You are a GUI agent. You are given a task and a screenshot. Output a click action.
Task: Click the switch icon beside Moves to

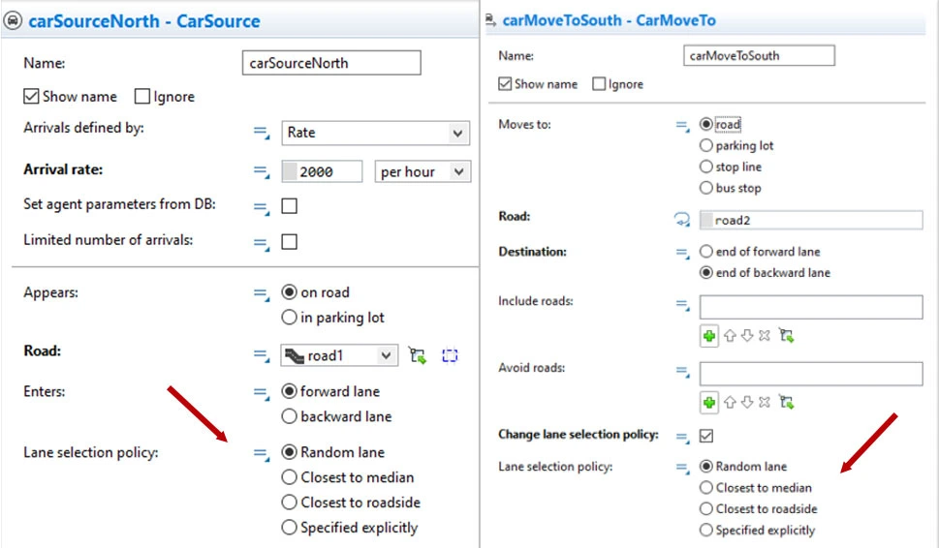683,126
